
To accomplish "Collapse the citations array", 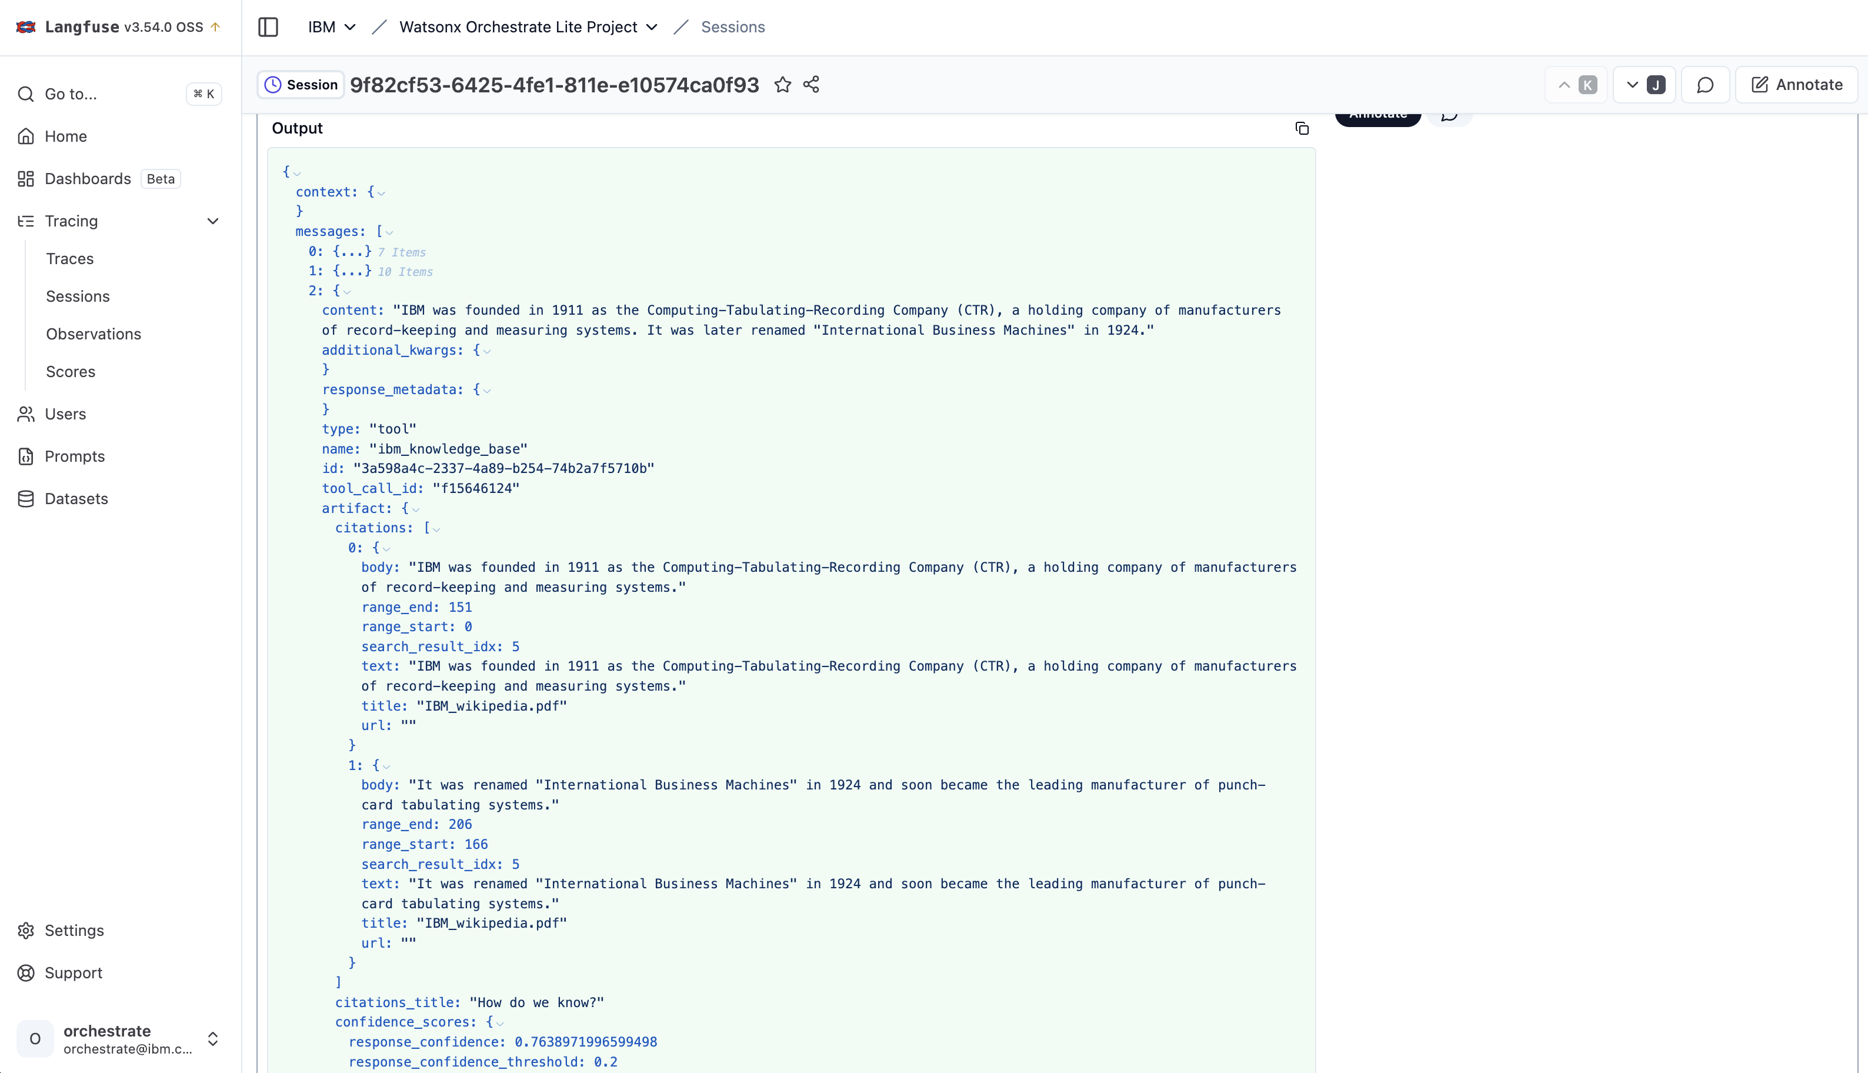I will tap(436, 529).
